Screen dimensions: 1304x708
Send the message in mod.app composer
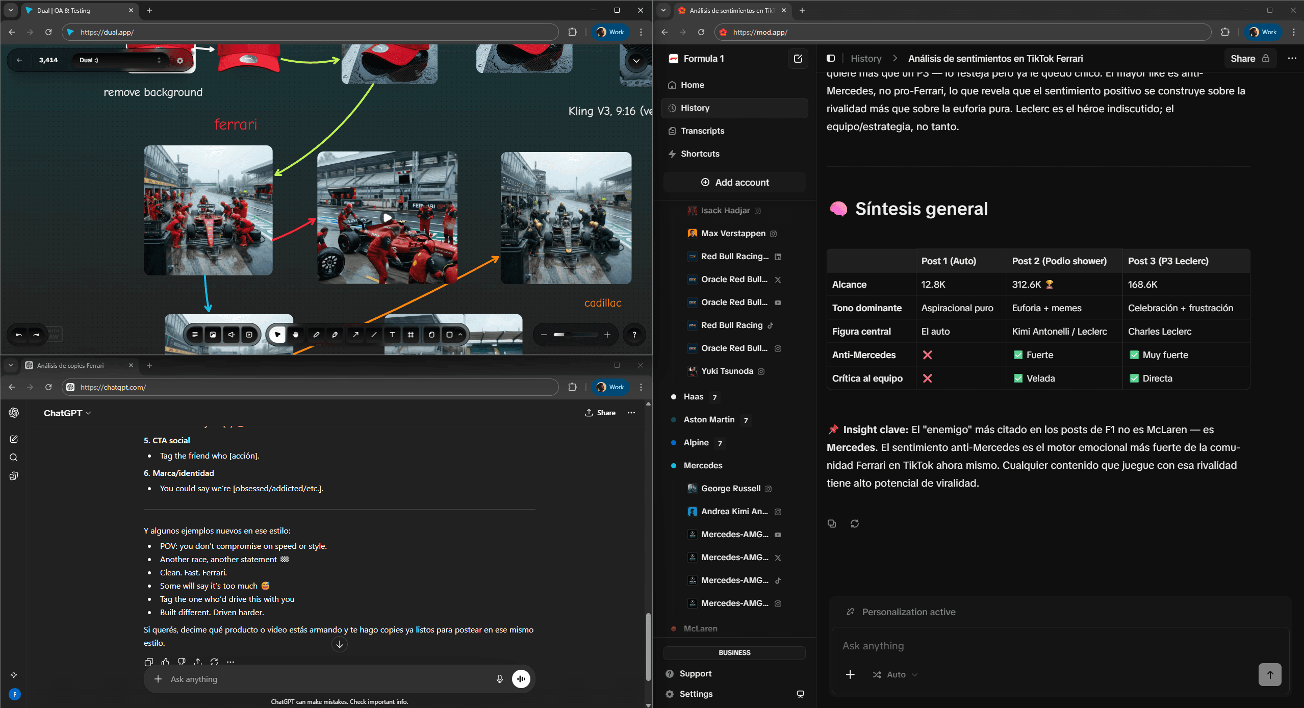point(1270,674)
